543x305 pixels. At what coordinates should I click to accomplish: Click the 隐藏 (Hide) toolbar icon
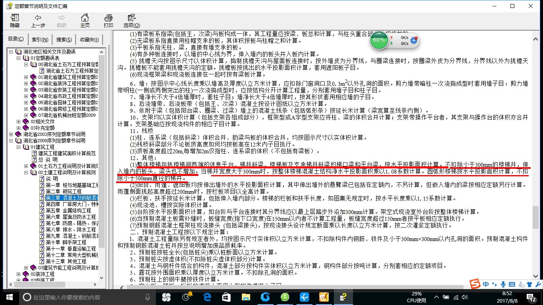[15, 21]
